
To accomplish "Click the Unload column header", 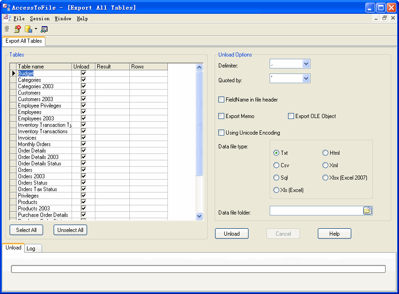I will (83, 67).
